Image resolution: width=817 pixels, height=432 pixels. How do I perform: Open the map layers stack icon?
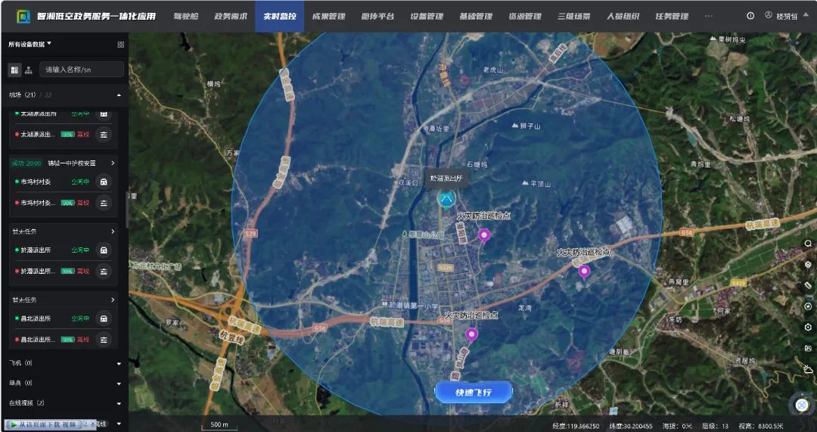(x=808, y=265)
